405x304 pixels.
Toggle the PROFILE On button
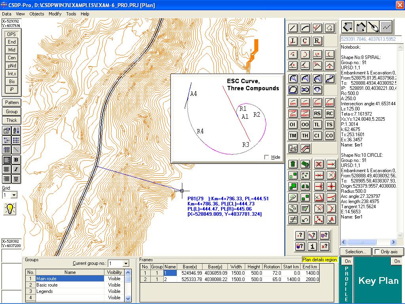click(x=347, y=261)
